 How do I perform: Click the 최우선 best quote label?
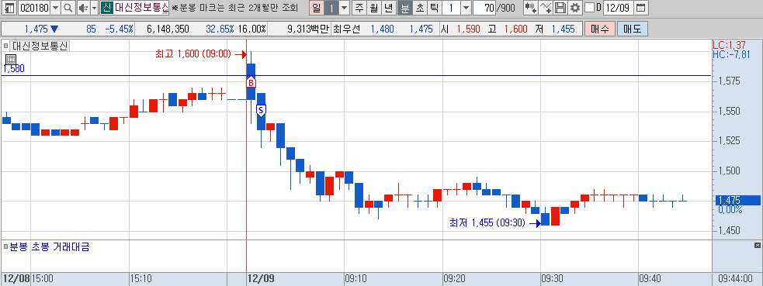pyautogui.click(x=346, y=29)
